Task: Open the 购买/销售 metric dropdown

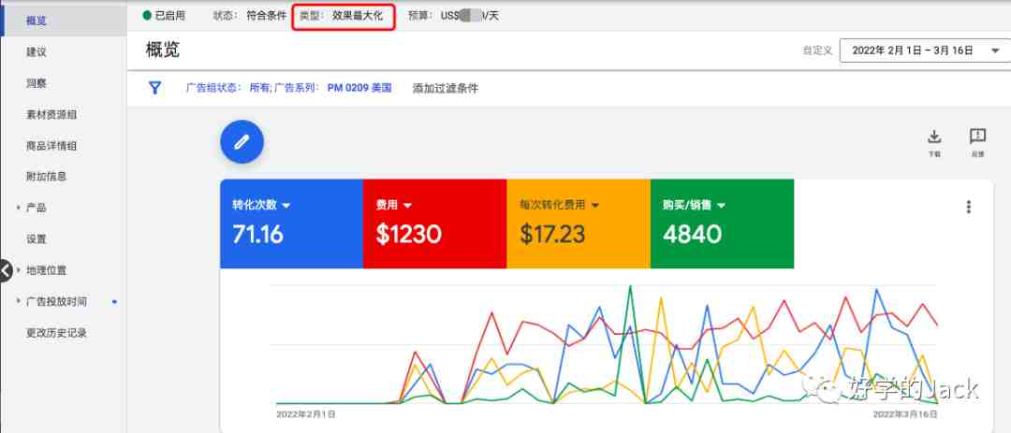Action: (x=722, y=206)
